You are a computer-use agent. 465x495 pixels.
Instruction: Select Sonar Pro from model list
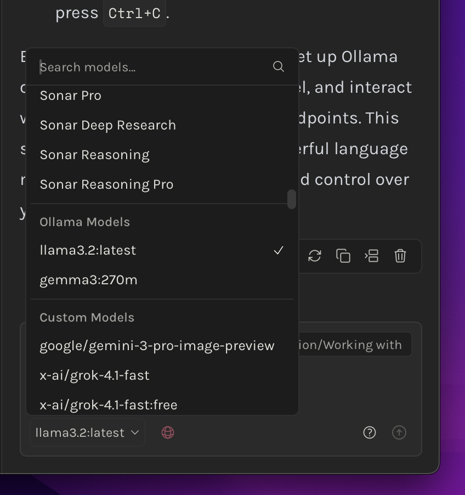71,95
